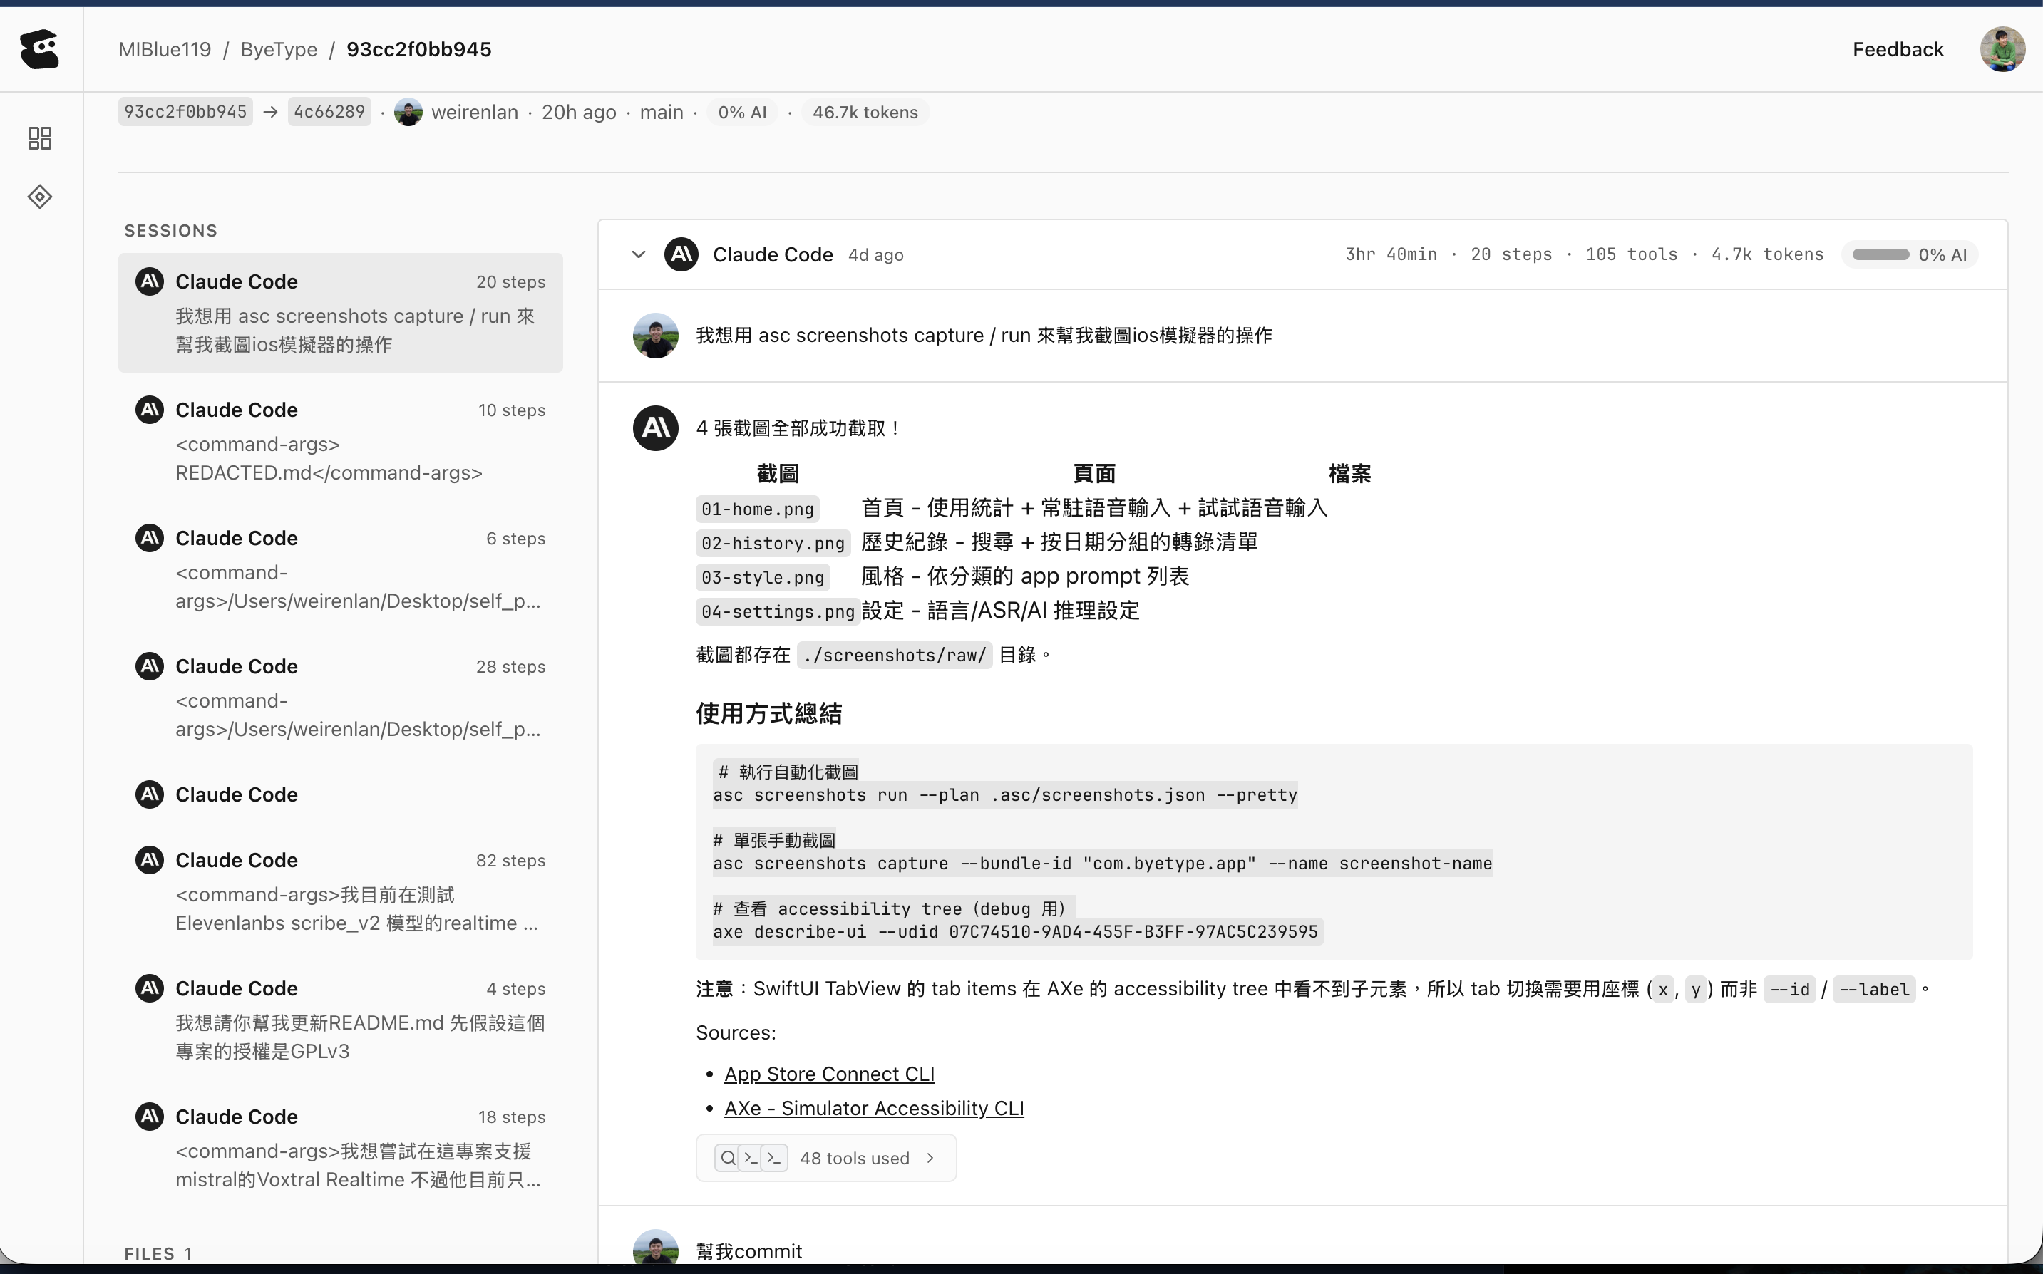Open the App Store Connect CLI link
Image resolution: width=2043 pixels, height=1274 pixels.
pyautogui.click(x=828, y=1074)
